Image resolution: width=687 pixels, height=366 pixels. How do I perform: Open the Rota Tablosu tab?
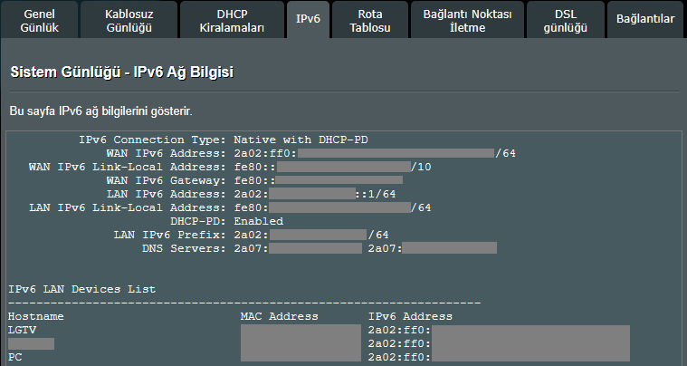click(369, 21)
